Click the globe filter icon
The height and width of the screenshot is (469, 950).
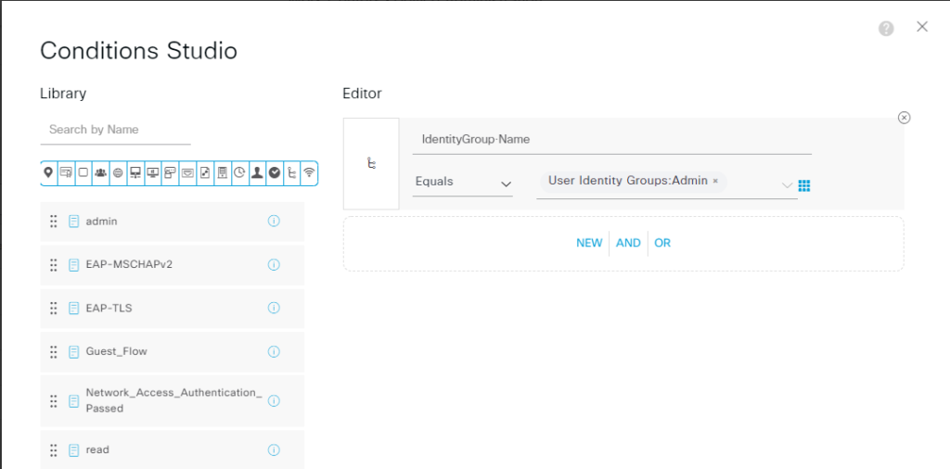[x=118, y=172]
